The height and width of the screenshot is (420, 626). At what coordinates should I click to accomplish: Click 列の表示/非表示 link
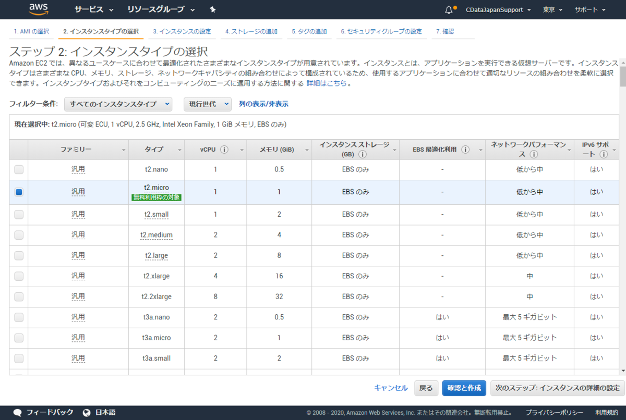click(x=263, y=104)
